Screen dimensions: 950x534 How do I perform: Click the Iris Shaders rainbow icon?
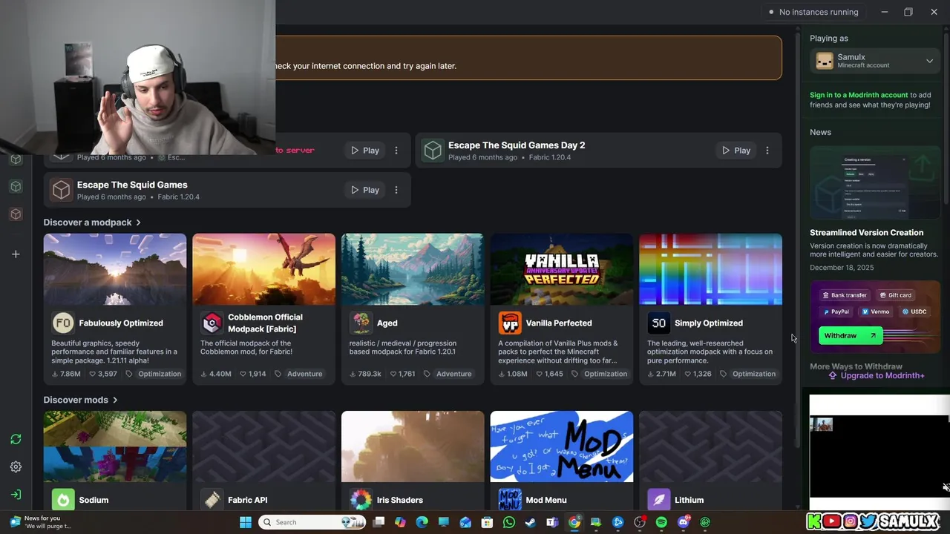coord(361,500)
